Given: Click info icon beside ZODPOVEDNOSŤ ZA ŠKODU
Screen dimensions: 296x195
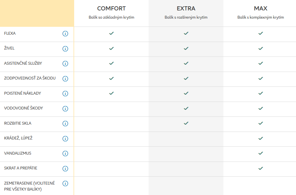Looking at the screenshot, I should (65, 79).
